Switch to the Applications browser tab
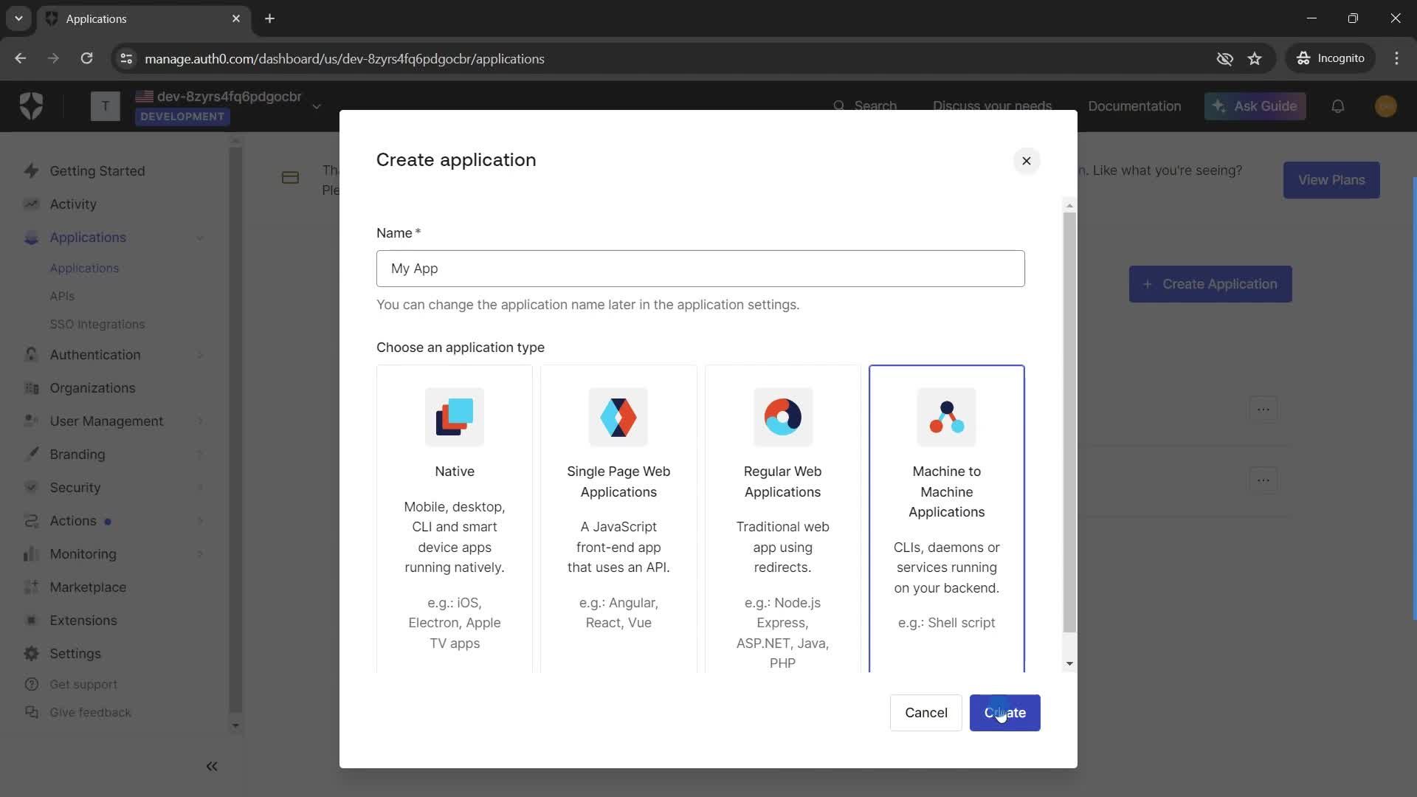Screen dimensions: 1417x797 pyautogui.click(x=144, y=18)
